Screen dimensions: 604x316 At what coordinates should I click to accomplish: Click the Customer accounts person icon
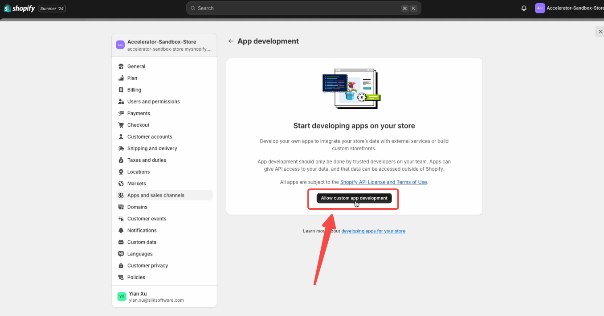click(x=121, y=137)
